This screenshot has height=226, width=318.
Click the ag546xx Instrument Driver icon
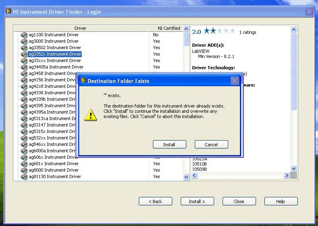pos(24,145)
